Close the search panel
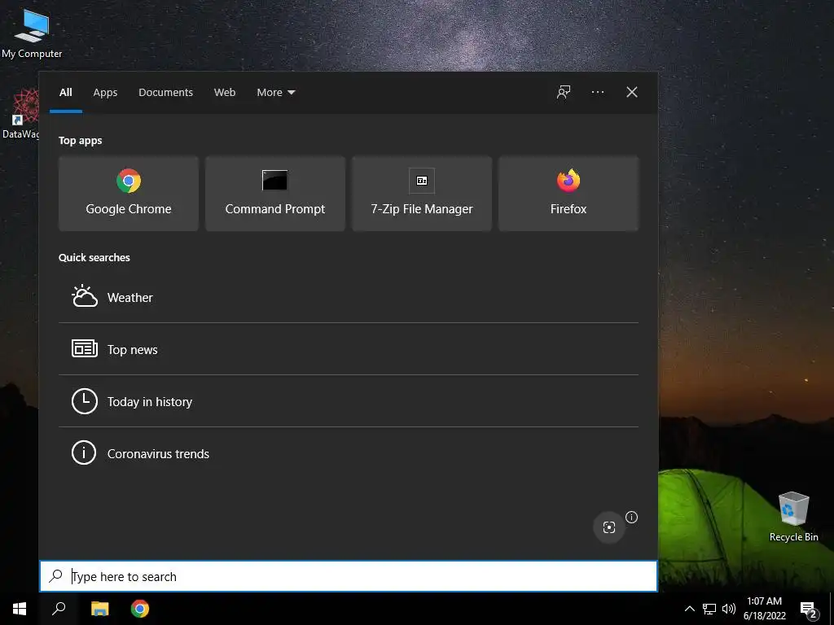The width and height of the screenshot is (834, 625). point(632,93)
